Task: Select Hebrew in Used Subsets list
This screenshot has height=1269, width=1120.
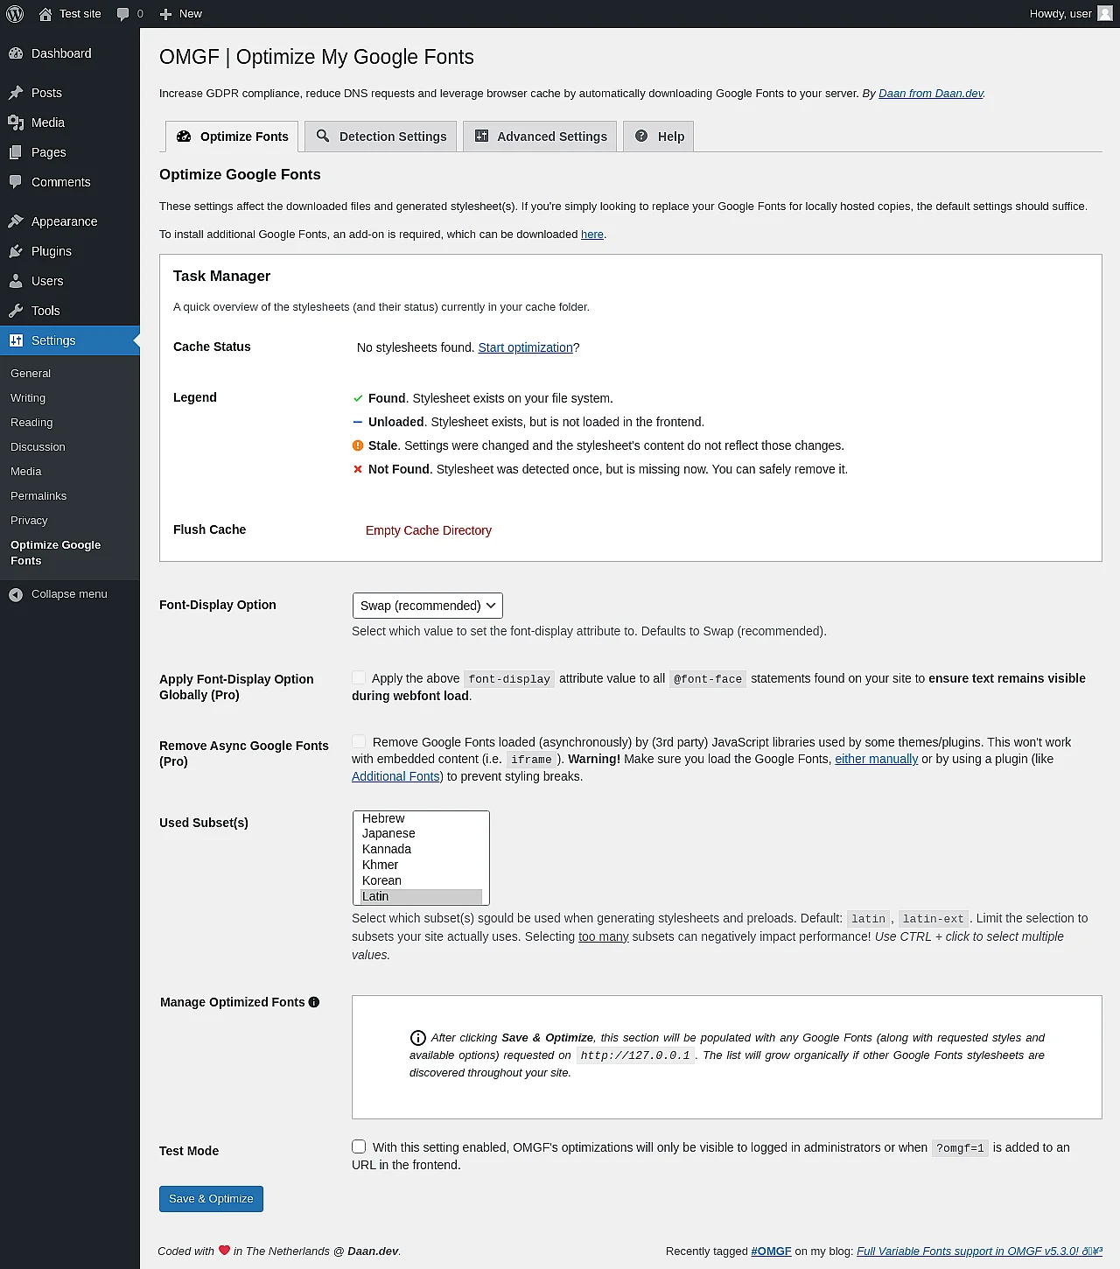Action: pos(421,818)
